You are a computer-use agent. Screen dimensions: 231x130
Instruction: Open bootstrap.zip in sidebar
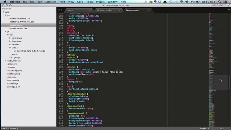pyautogui.click(x=14, y=74)
